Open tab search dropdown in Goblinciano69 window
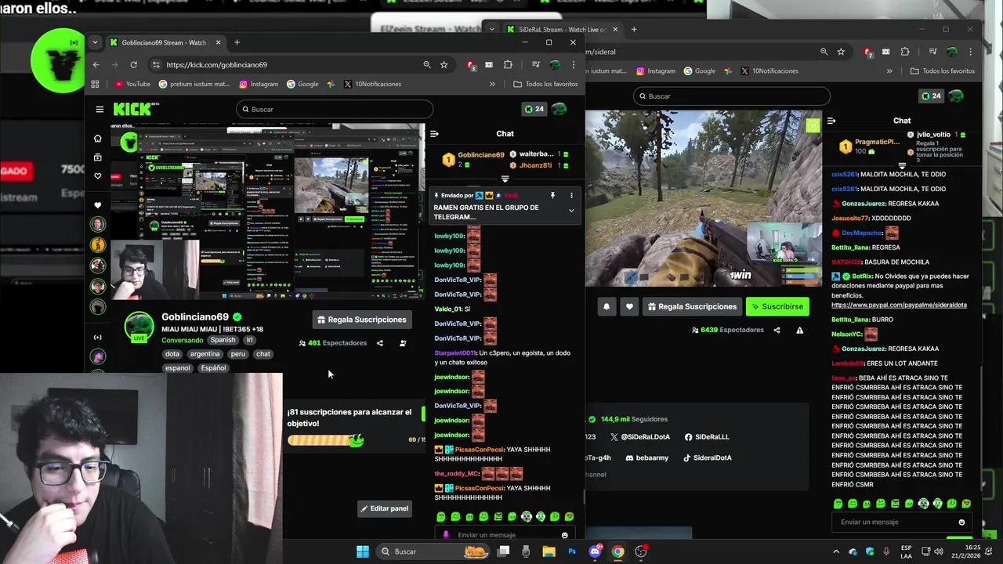The width and height of the screenshot is (1003, 564). (x=95, y=42)
